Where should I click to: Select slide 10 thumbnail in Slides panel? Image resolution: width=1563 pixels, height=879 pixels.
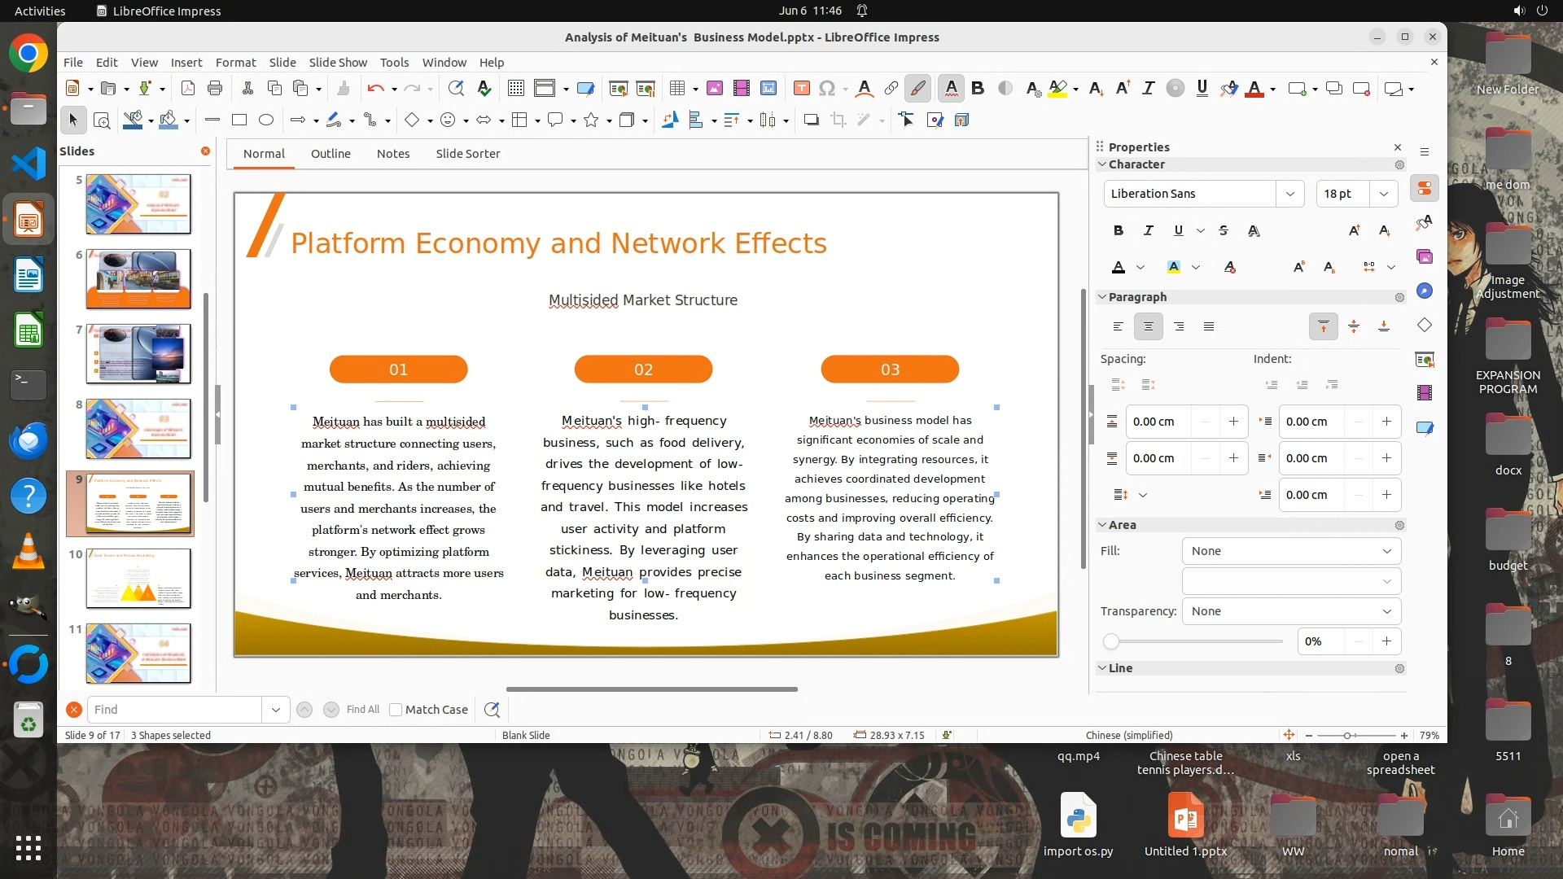tap(138, 578)
